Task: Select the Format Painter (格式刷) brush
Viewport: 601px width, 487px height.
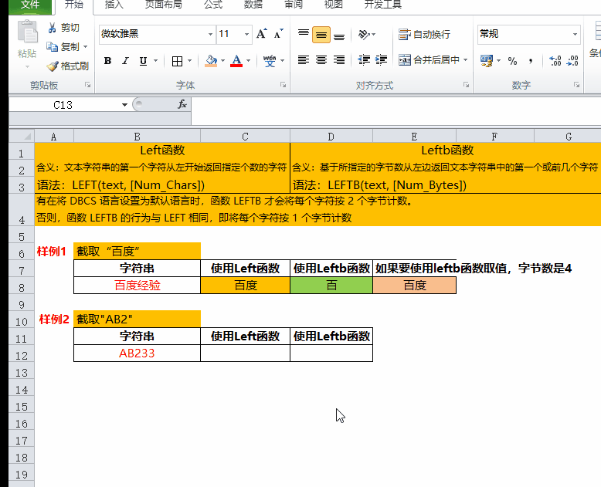Action: click(x=53, y=66)
